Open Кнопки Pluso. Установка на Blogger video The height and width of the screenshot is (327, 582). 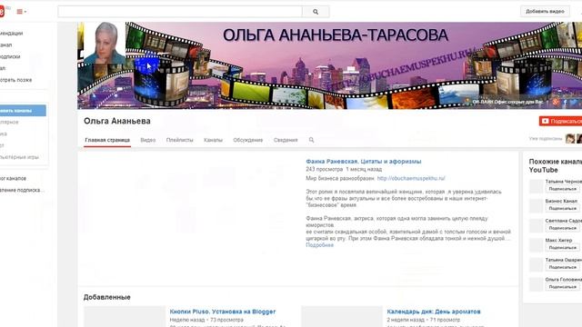pyautogui.click(x=223, y=312)
